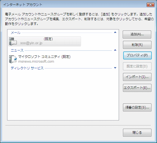The height and width of the screenshot is (143, 157).
Task: Open プロパティ(P) for the selected account
Action: pyautogui.click(x=137, y=55)
